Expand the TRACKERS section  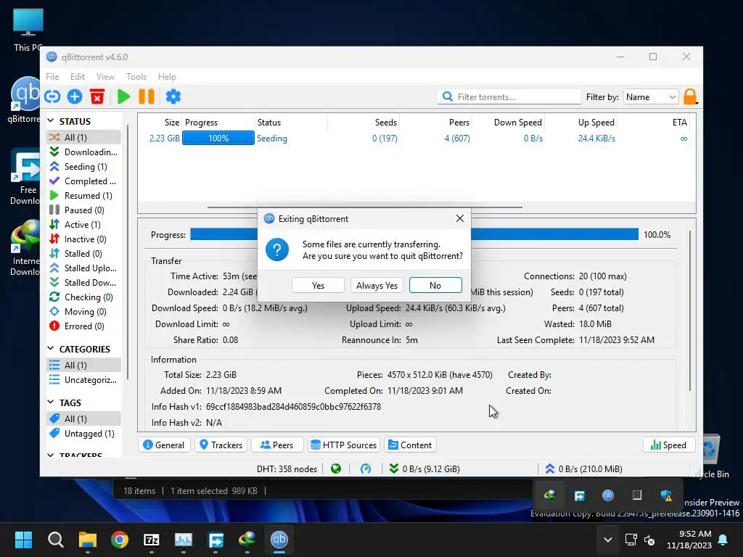(x=51, y=455)
